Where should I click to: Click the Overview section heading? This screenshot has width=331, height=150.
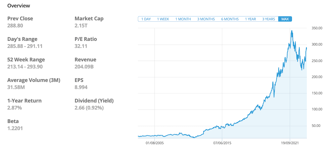point(19,6)
